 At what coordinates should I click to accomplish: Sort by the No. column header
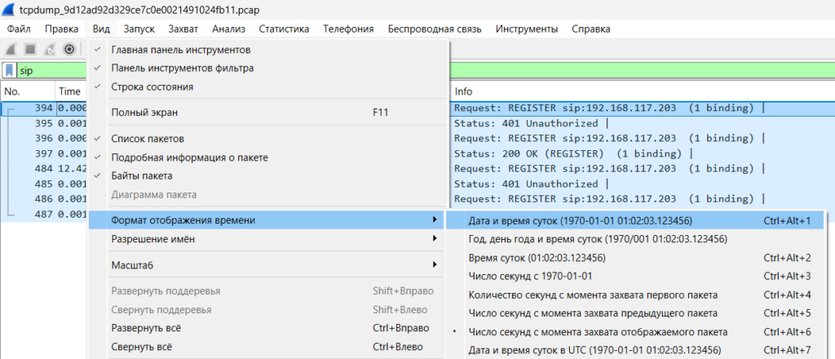(x=28, y=91)
